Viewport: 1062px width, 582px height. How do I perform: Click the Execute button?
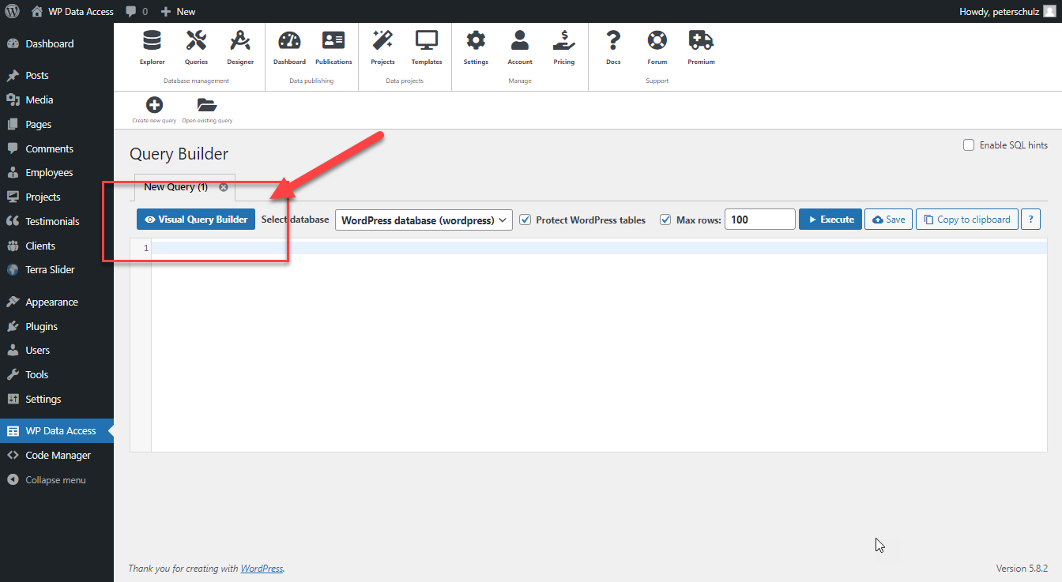[x=830, y=219]
